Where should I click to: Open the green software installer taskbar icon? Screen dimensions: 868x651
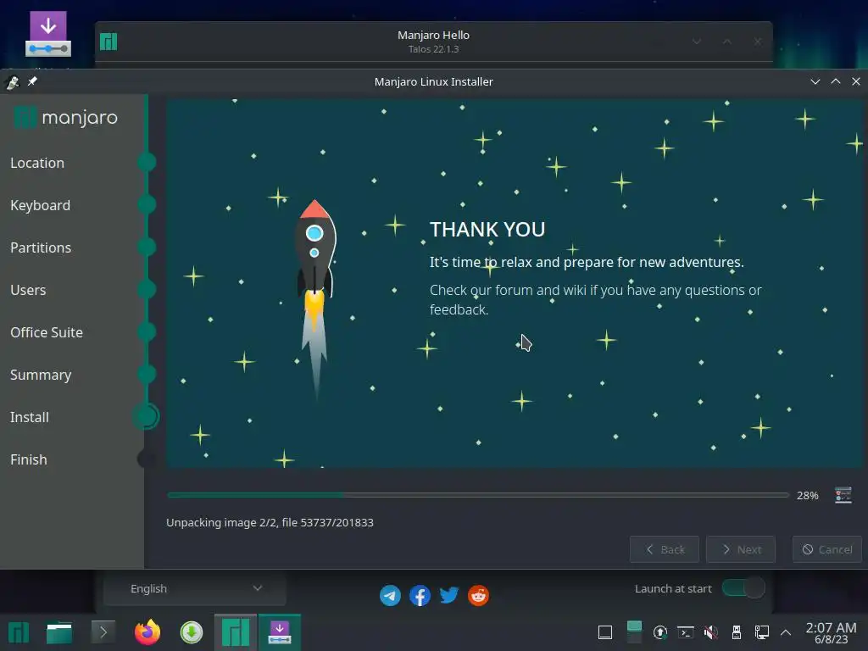(x=192, y=632)
